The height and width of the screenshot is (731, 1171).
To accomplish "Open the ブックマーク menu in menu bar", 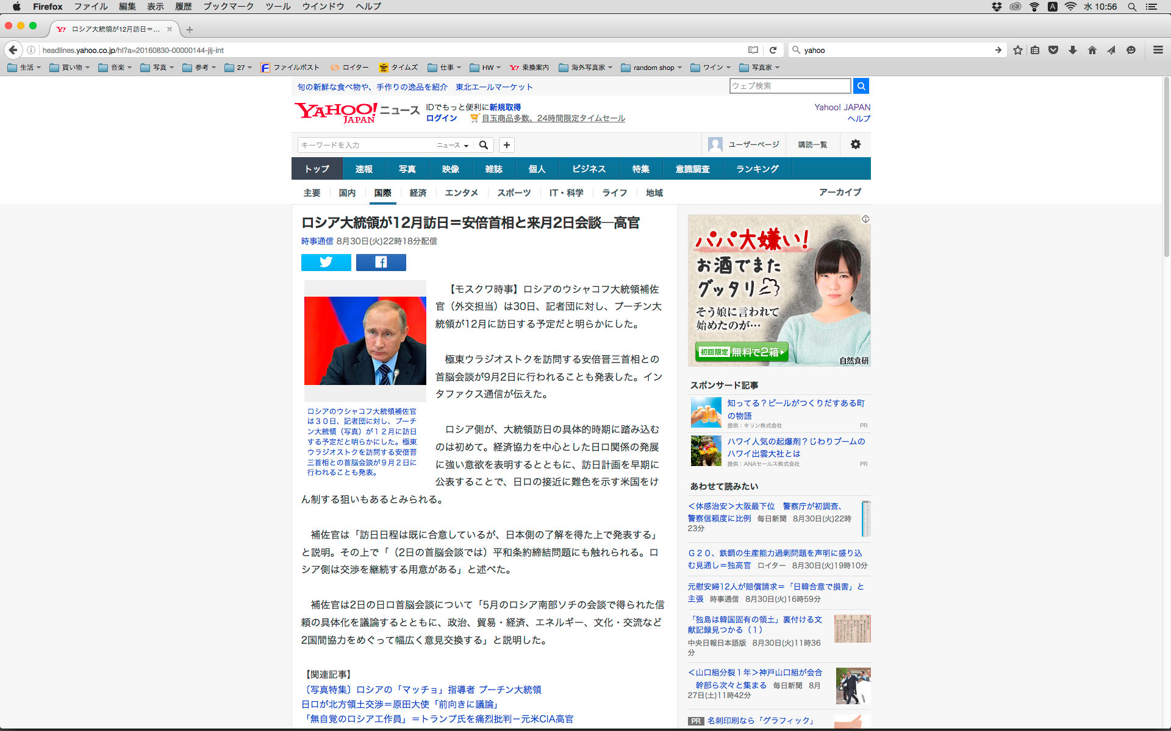I will click(x=228, y=7).
